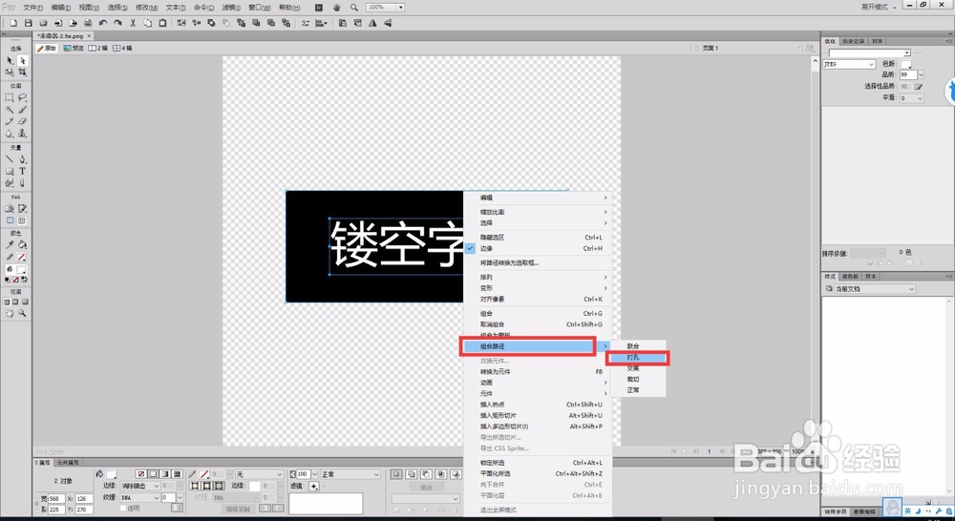
Task: Select the no fill category button
Action: click(x=141, y=473)
